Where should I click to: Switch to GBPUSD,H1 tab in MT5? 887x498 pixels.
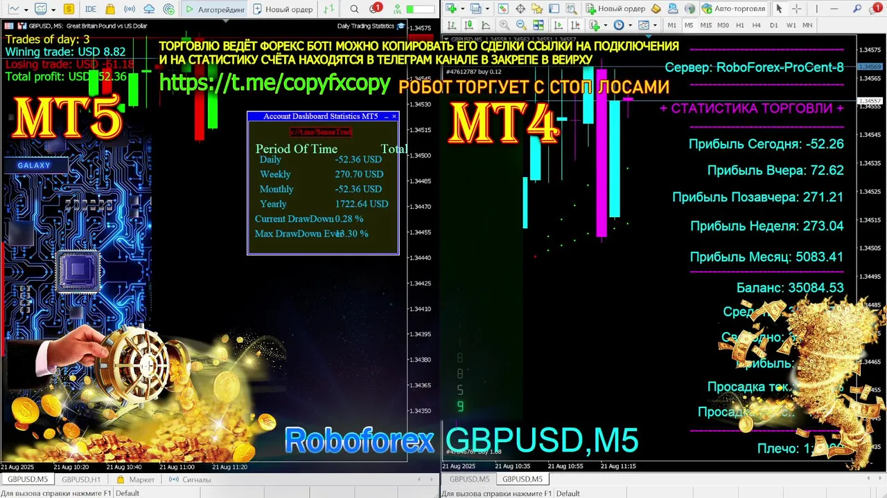click(81, 479)
